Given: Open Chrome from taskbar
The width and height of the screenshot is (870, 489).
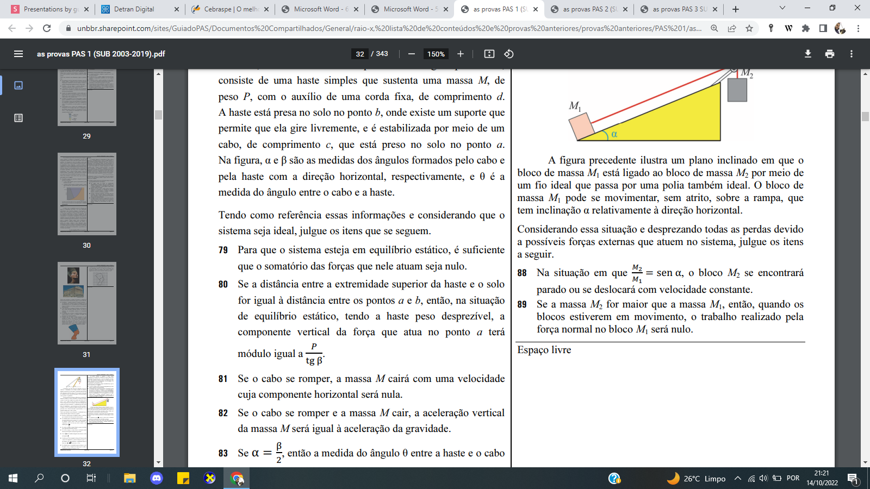Looking at the screenshot, I should click(x=237, y=478).
